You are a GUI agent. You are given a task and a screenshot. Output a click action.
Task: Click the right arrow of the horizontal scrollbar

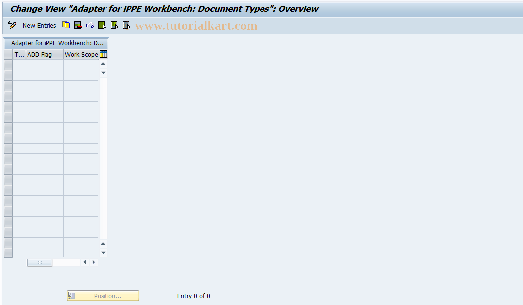click(x=94, y=262)
